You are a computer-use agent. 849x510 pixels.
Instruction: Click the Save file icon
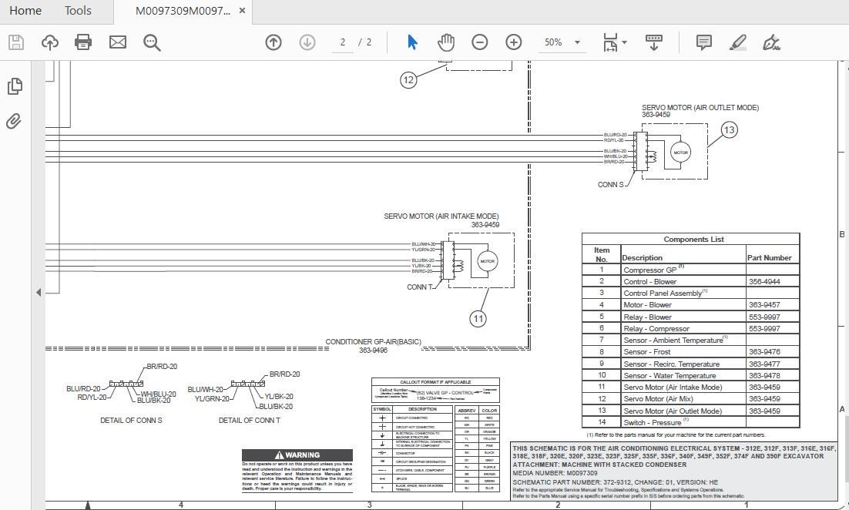coord(16,42)
